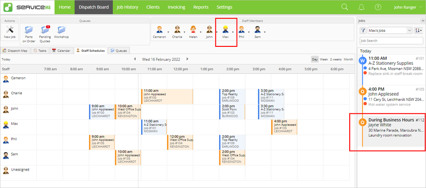This screenshot has height=188, width=426.
Task: Select staff member Sam avatar in toolbar
Action: 257,29
